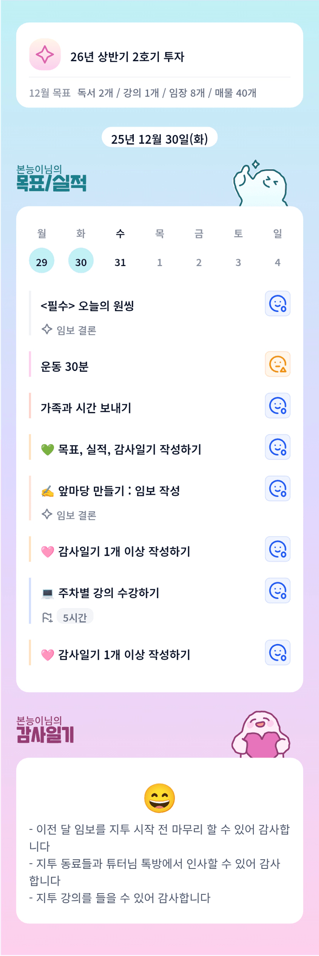This screenshot has width=319, height=956.
Task: Click the 12월 목표 summary line
Action: pyautogui.click(x=143, y=93)
